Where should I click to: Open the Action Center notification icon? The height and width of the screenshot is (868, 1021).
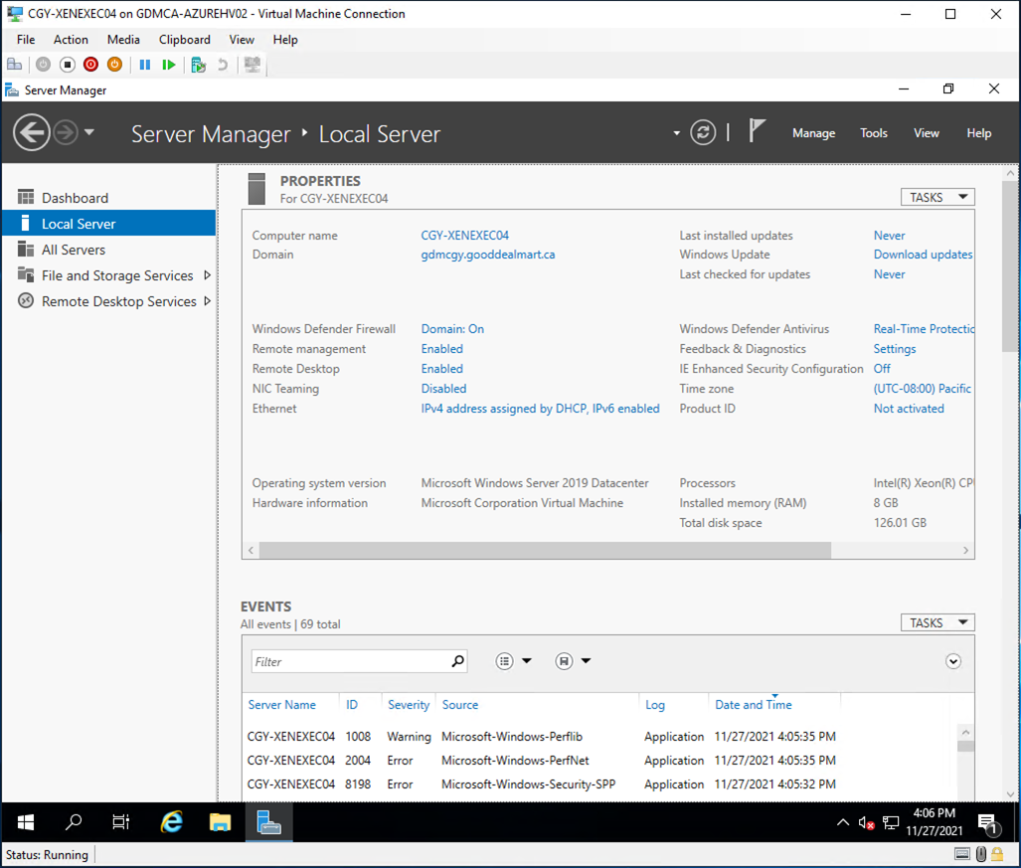click(988, 823)
